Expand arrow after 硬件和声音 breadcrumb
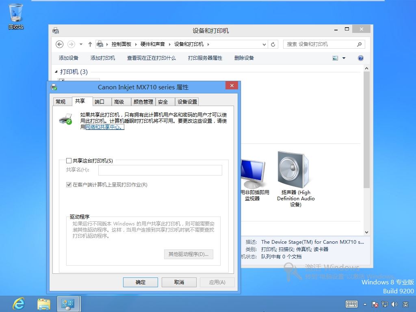The height and width of the screenshot is (312, 416). click(x=169, y=44)
